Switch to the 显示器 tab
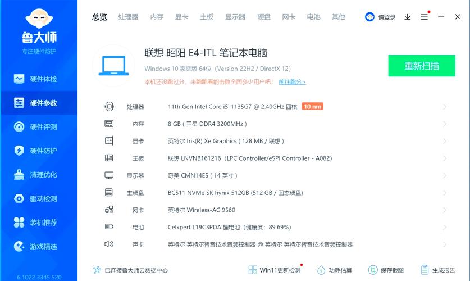This screenshot has height=281, width=470. [x=235, y=17]
